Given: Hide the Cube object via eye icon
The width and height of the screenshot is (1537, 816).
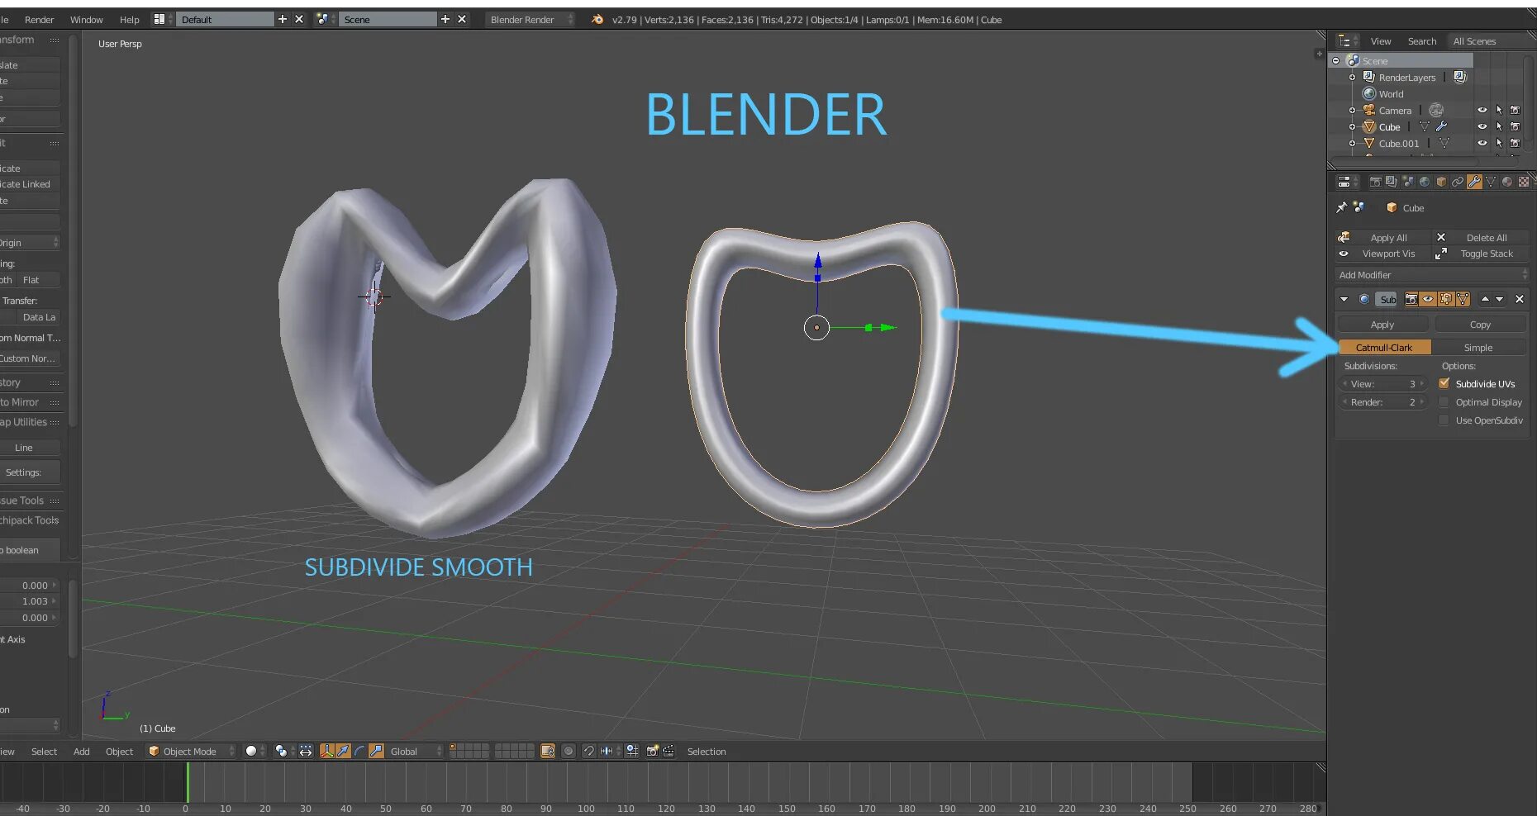Looking at the screenshot, I should click(x=1482, y=126).
